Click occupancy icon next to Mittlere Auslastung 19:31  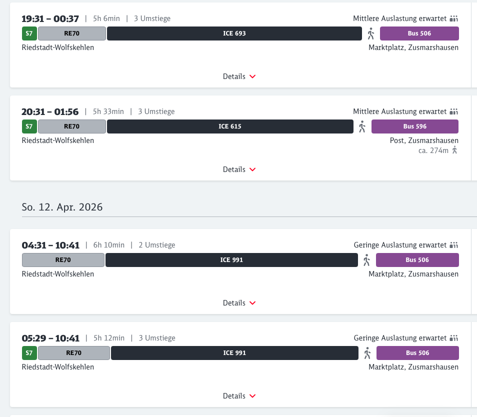coord(453,18)
